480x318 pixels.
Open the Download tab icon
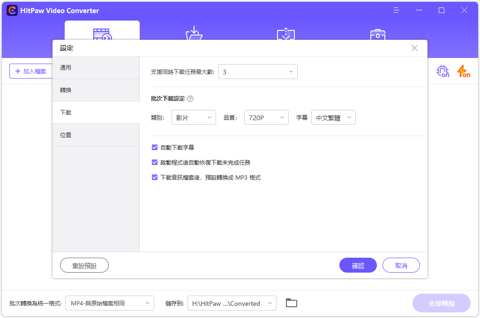(194, 33)
